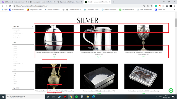
Task: Click the sidebar Search field
Action: (23, 88)
